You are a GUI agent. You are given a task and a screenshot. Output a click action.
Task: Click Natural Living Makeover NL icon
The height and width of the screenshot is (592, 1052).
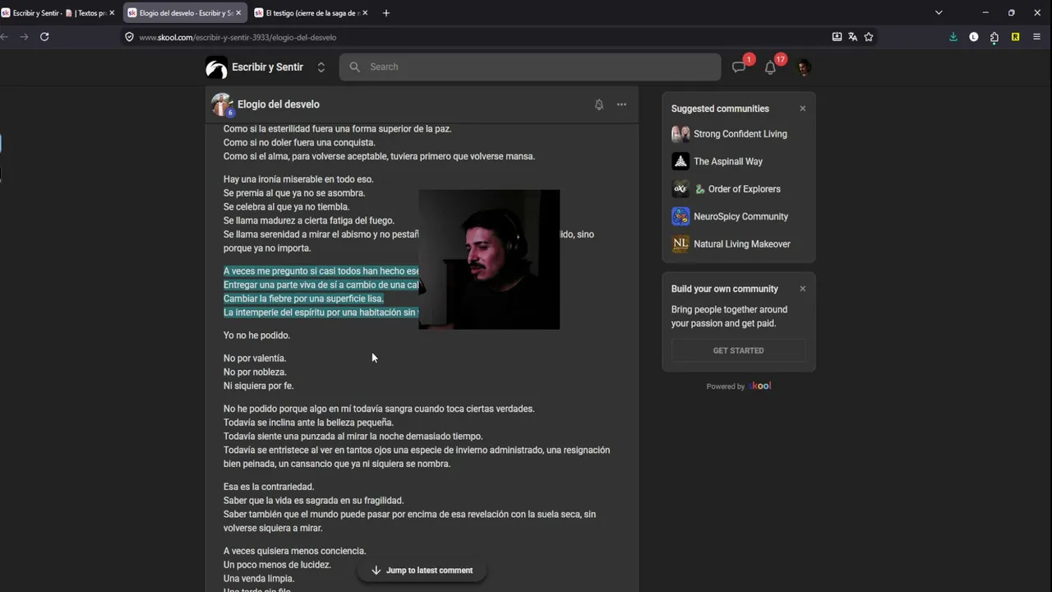click(681, 244)
